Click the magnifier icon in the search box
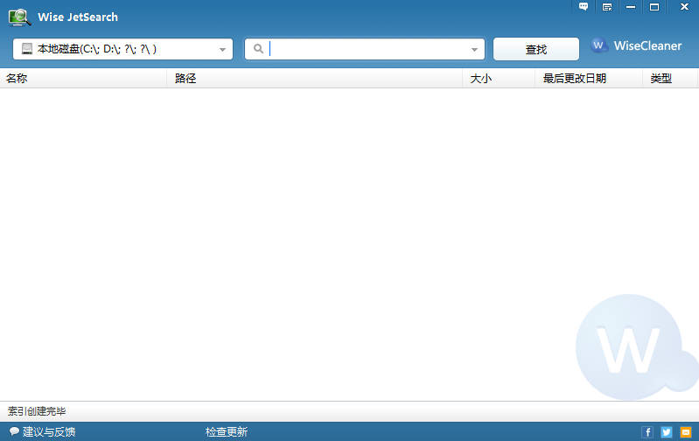Screen dimensions: 699x441 (258, 50)
